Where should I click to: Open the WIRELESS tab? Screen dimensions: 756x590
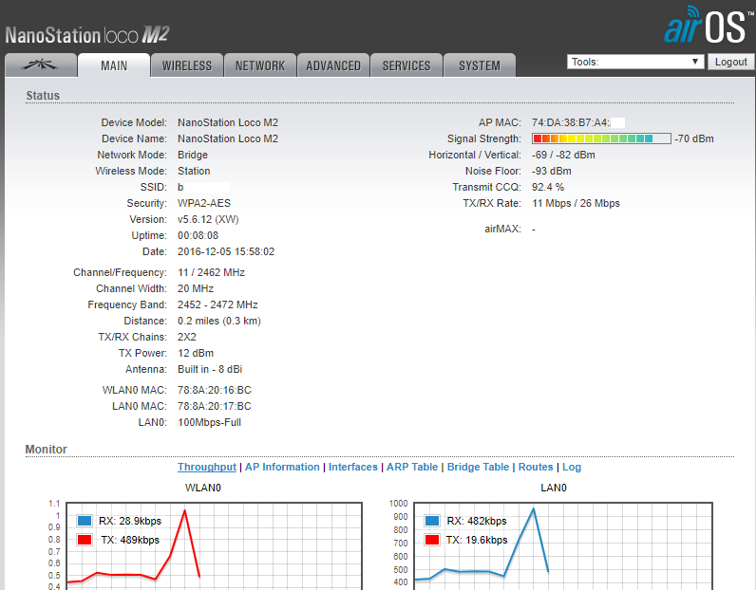(x=187, y=65)
